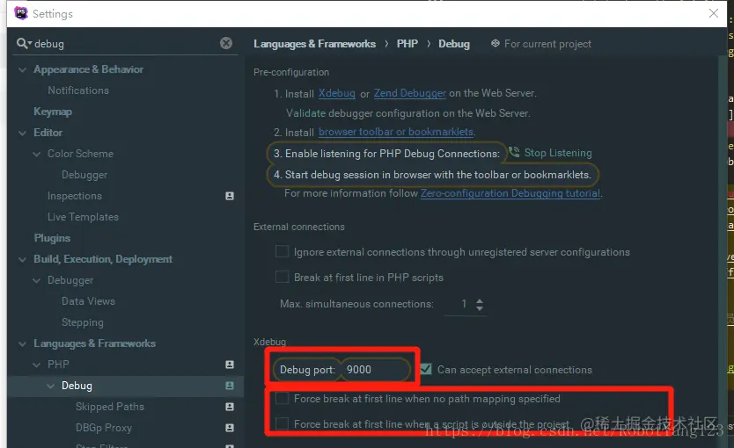The height and width of the screenshot is (448, 734).
Task: Collapse the Debugger node under Build
Action: pos(36,280)
